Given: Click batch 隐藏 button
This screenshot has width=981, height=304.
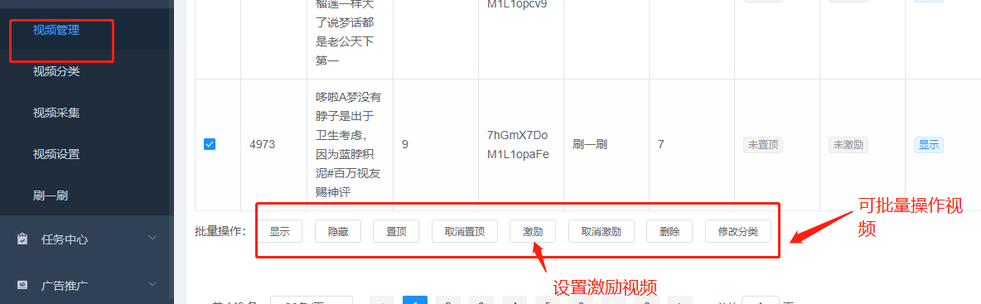Looking at the screenshot, I should [x=338, y=231].
